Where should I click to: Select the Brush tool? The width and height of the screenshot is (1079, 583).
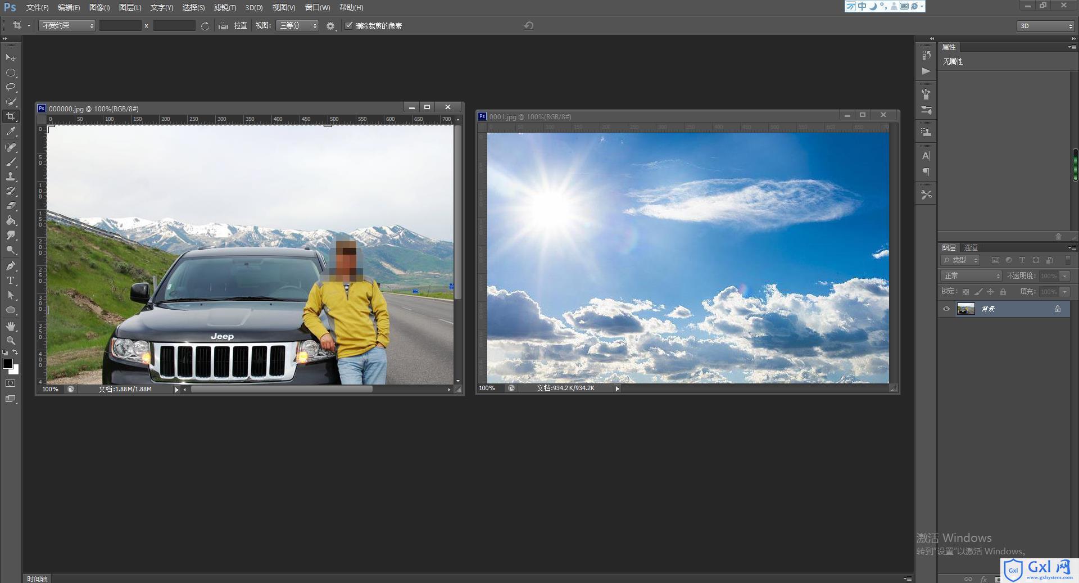11,162
